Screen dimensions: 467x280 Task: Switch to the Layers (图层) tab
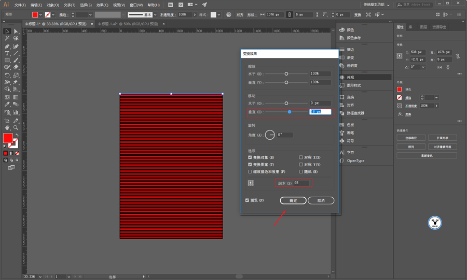pyautogui.click(x=423, y=27)
